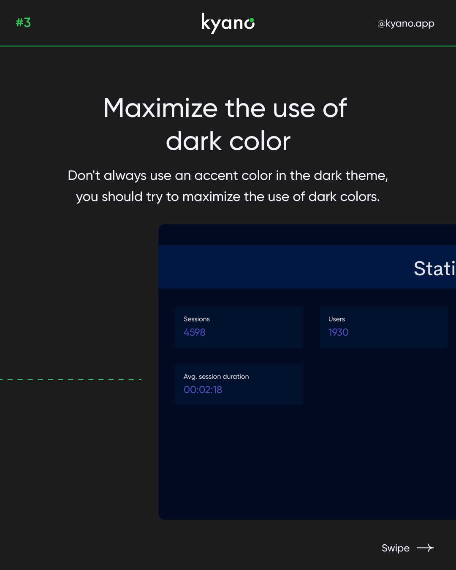Screen dimensions: 456x570
Task: Click the sessions value 4598
Action: point(195,332)
